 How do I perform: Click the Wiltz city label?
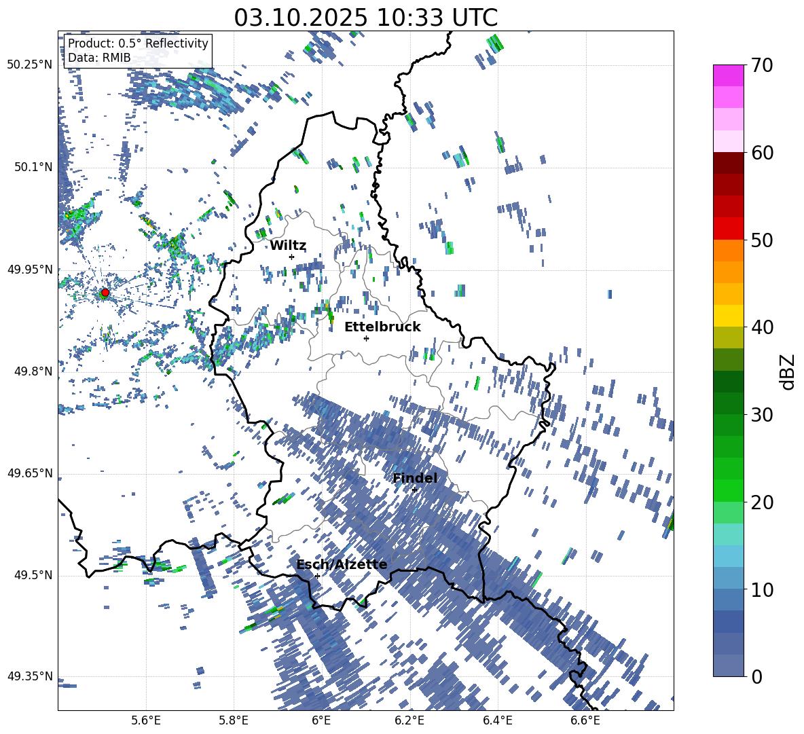pos(288,246)
